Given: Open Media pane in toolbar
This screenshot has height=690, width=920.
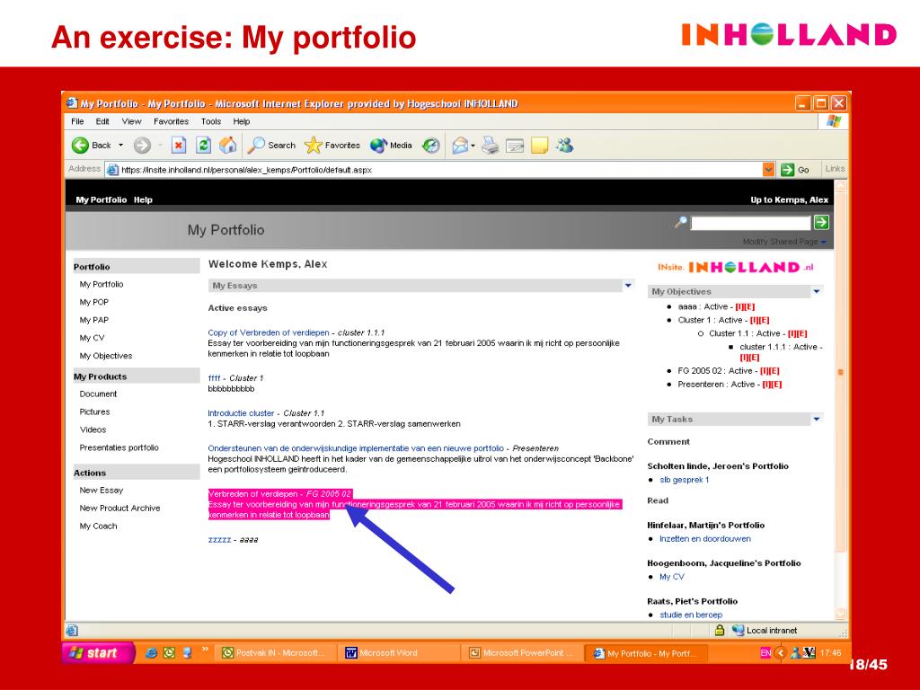Looking at the screenshot, I should point(391,145).
